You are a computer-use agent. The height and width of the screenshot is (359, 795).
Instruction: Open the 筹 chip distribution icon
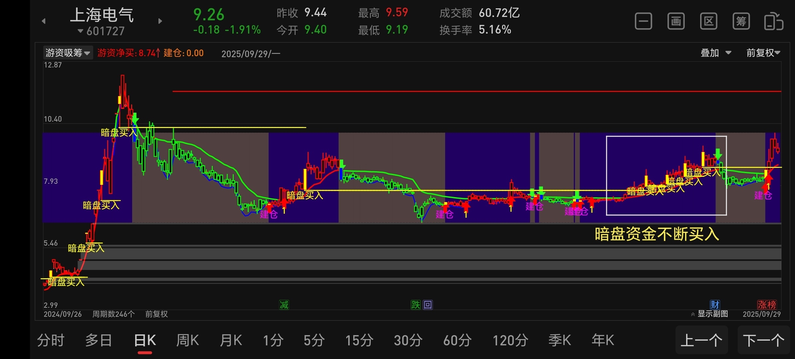point(741,22)
